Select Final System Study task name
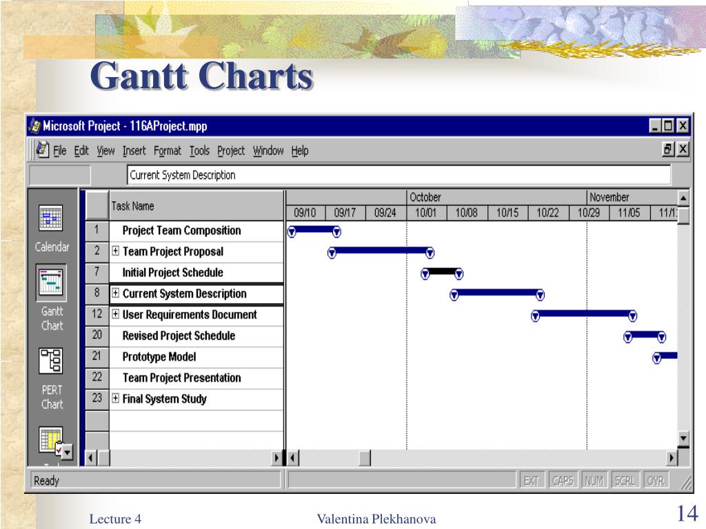The image size is (706, 529). [165, 399]
